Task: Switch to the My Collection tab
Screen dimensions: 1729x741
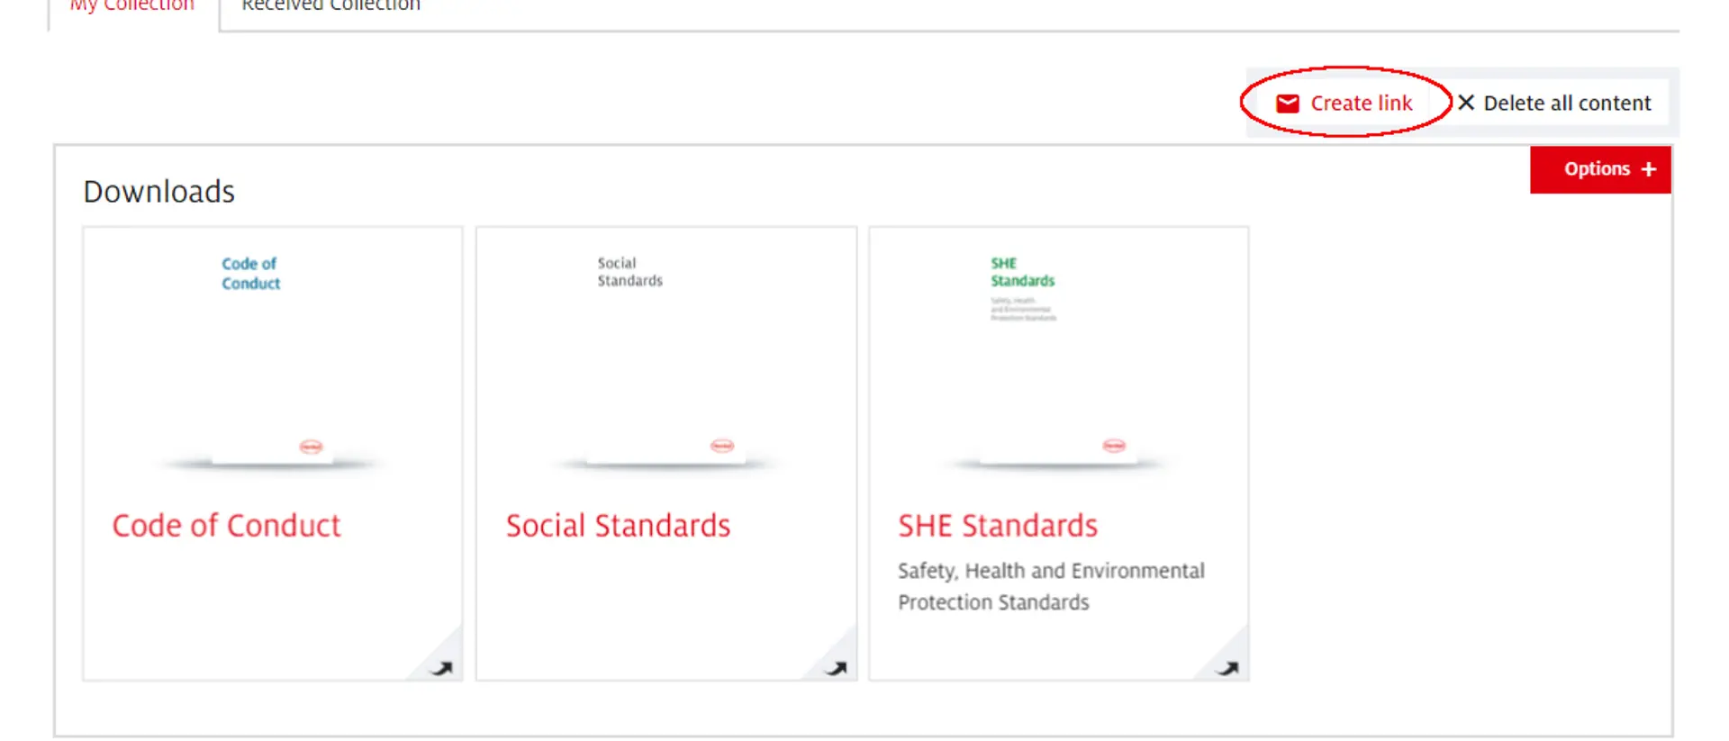Action: (132, 7)
